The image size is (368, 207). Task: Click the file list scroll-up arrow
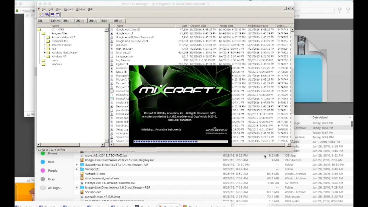292,30
